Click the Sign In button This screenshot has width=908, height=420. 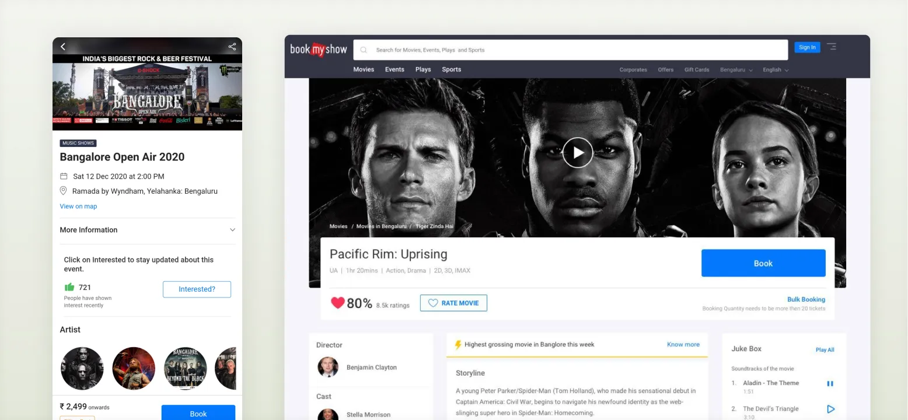click(808, 47)
